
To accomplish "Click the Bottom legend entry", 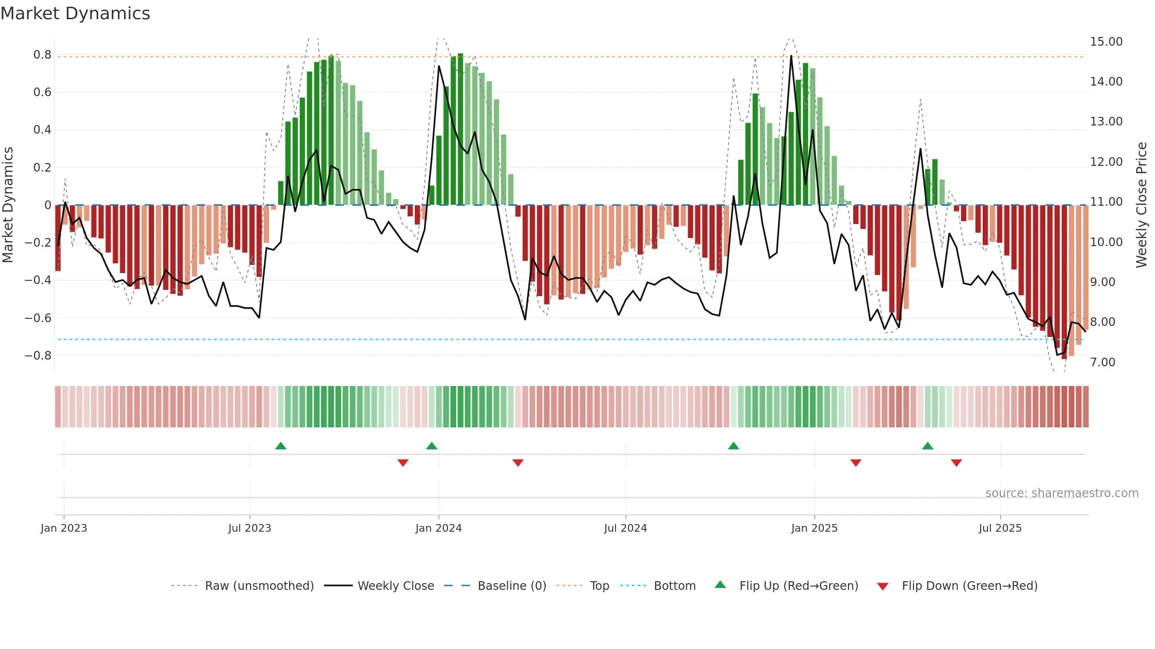I will pos(658,586).
